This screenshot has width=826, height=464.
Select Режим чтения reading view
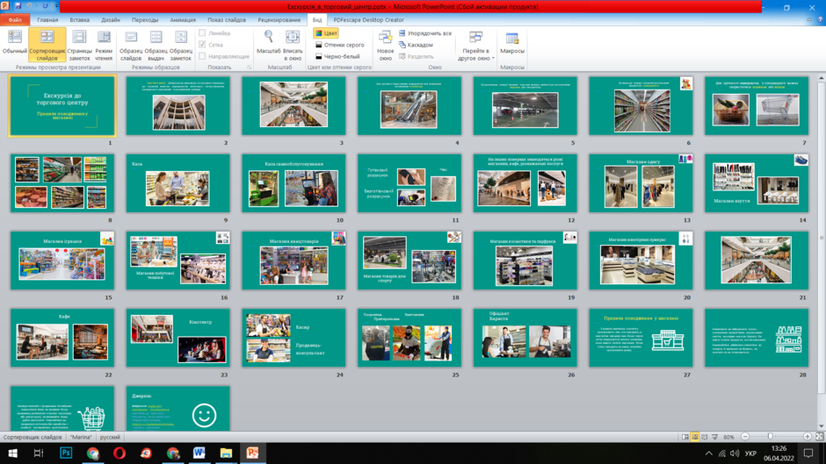point(104,44)
